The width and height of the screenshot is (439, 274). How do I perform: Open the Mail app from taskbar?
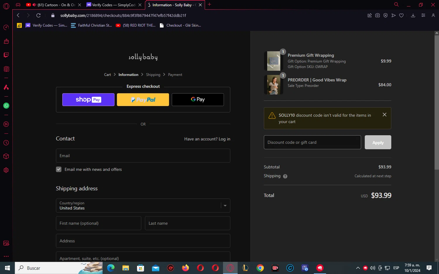point(155,268)
